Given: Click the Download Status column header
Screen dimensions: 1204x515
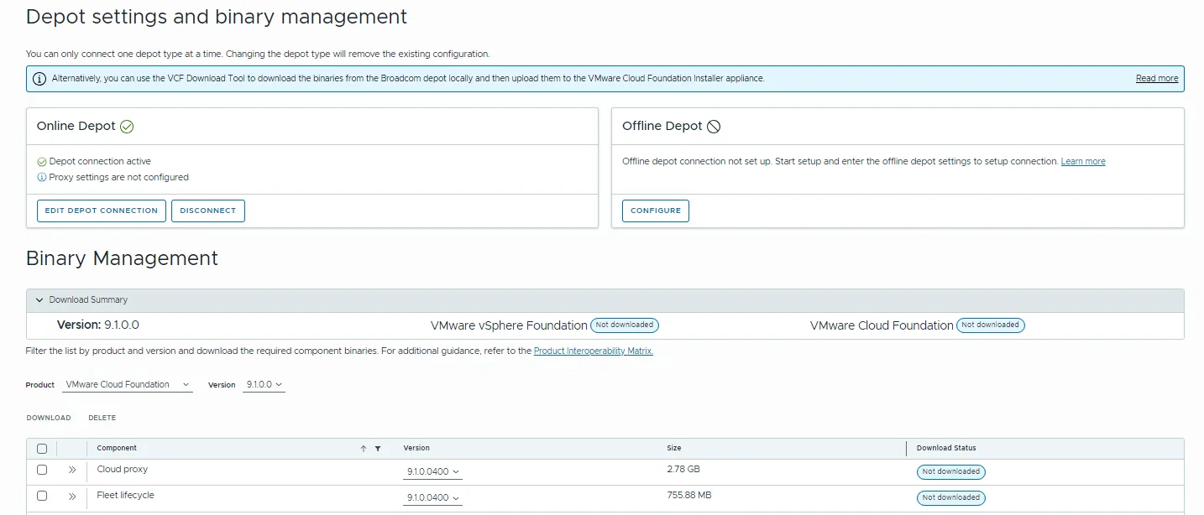Looking at the screenshot, I should 946,448.
